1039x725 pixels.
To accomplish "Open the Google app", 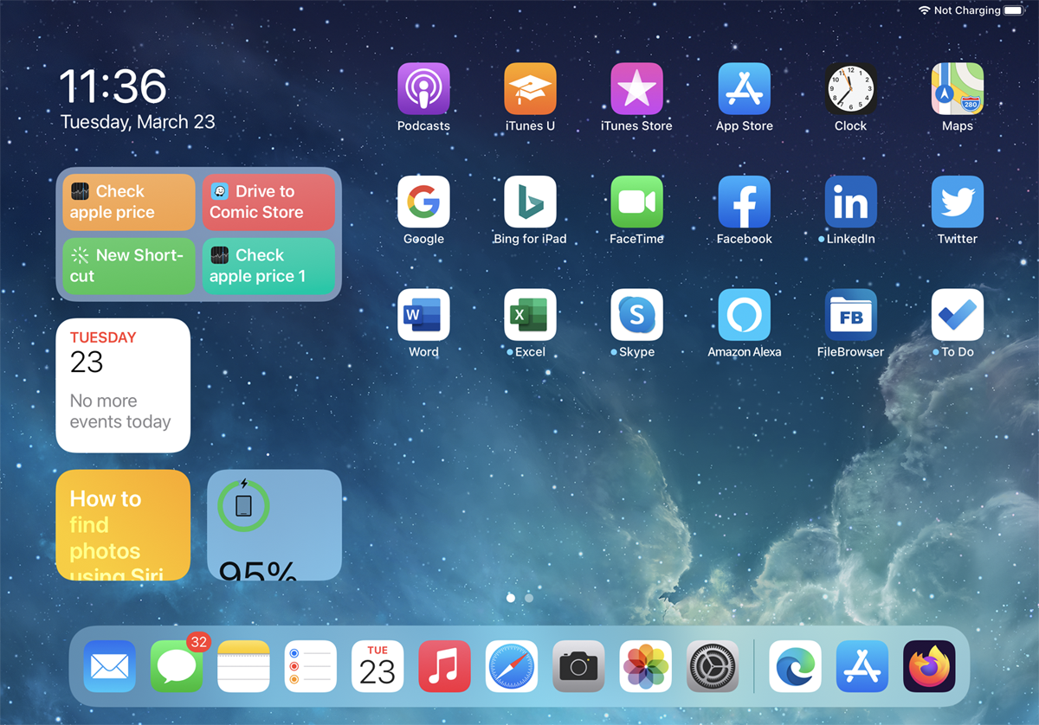I will point(423,202).
